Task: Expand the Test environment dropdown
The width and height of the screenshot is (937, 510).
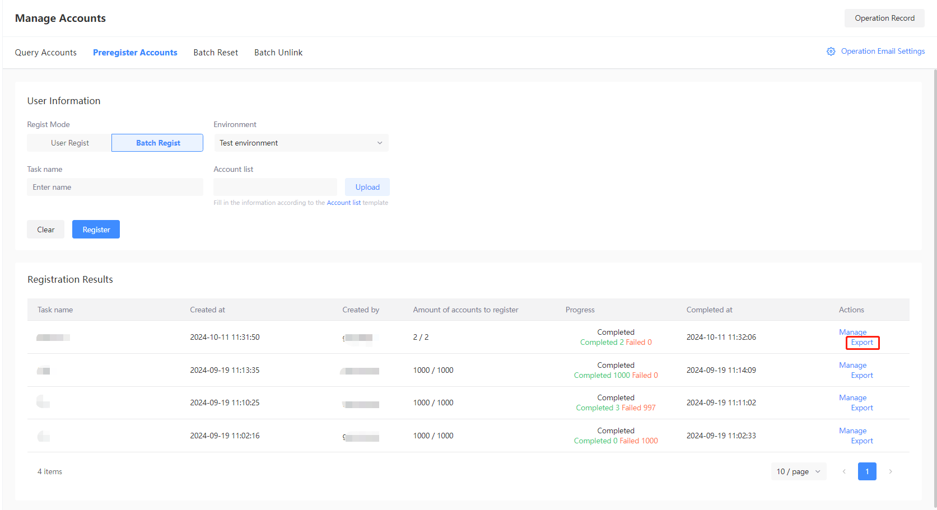Action: tap(301, 143)
